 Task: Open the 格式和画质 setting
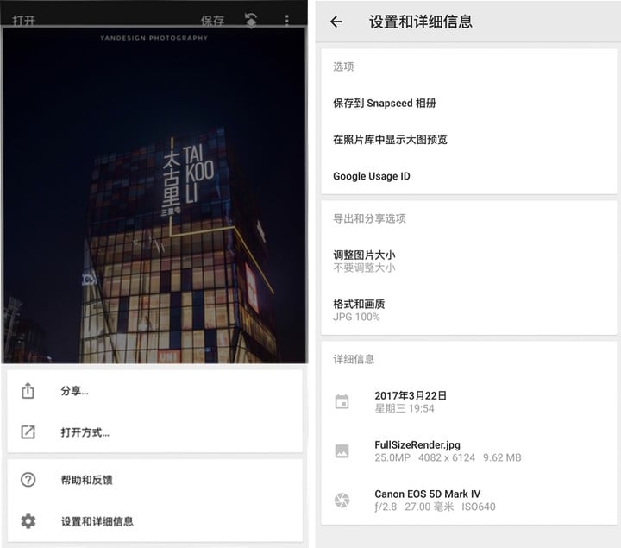pyautogui.click(x=469, y=311)
